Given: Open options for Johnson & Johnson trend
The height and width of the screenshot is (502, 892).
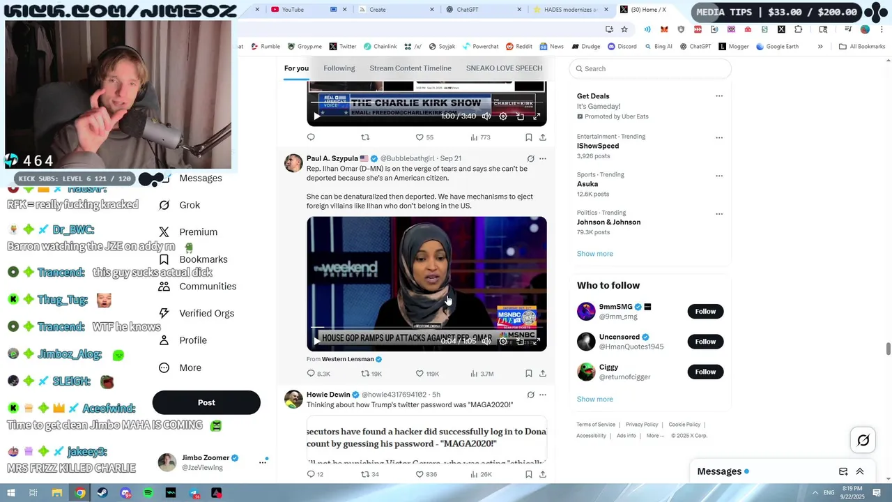Looking at the screenshot, I should point(719,213).
